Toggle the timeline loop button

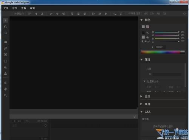(27, 121)
